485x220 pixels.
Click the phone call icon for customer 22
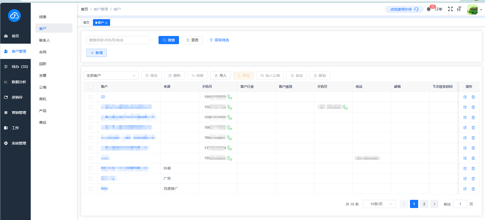click(230, 97)
